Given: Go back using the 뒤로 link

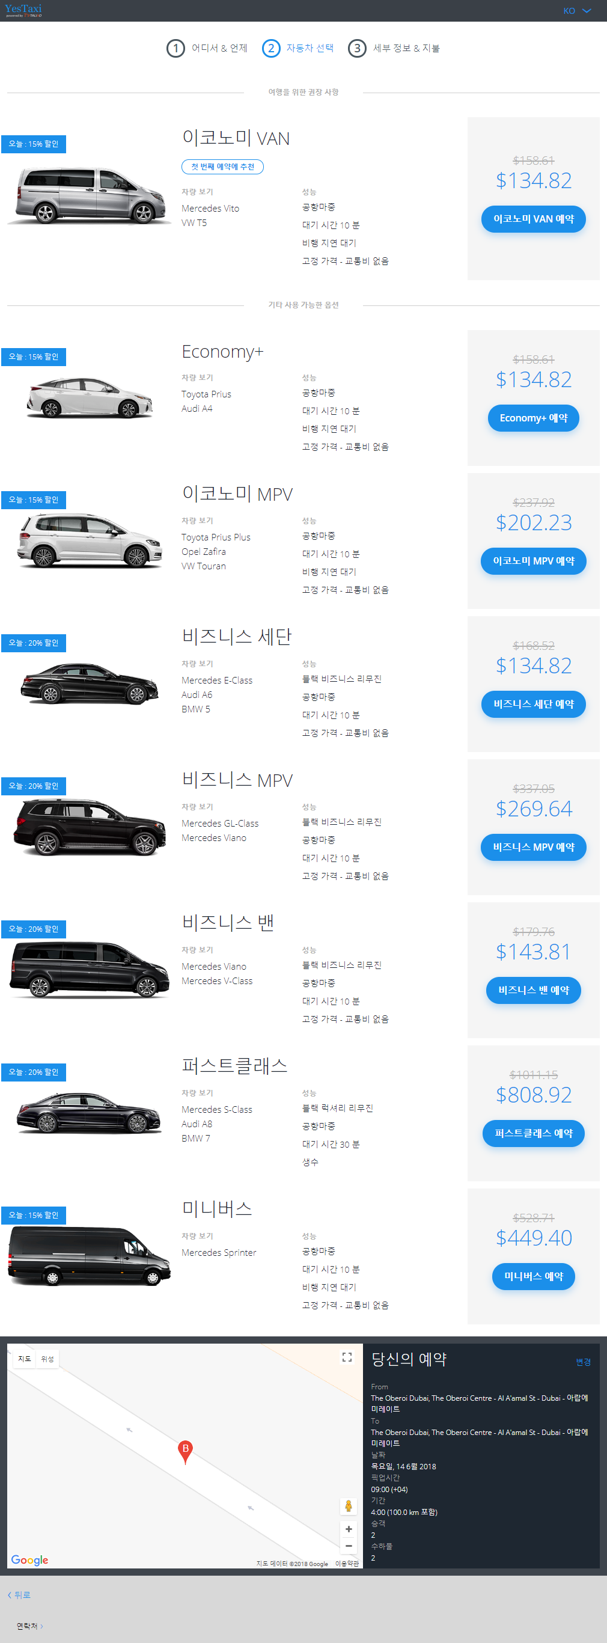Looking at the screenshot, I should 19,1594.
